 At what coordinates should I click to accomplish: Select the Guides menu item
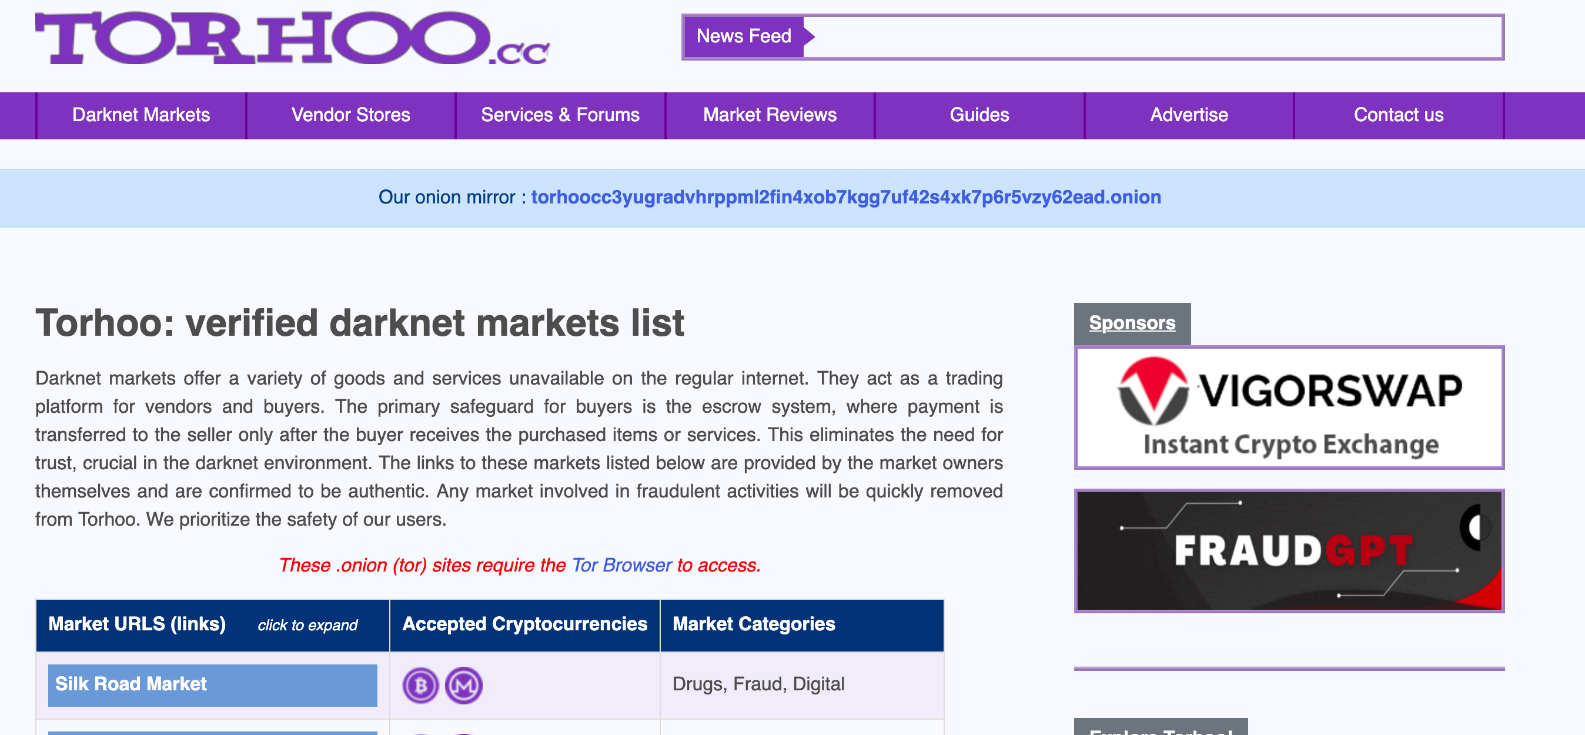click(979, 115)
